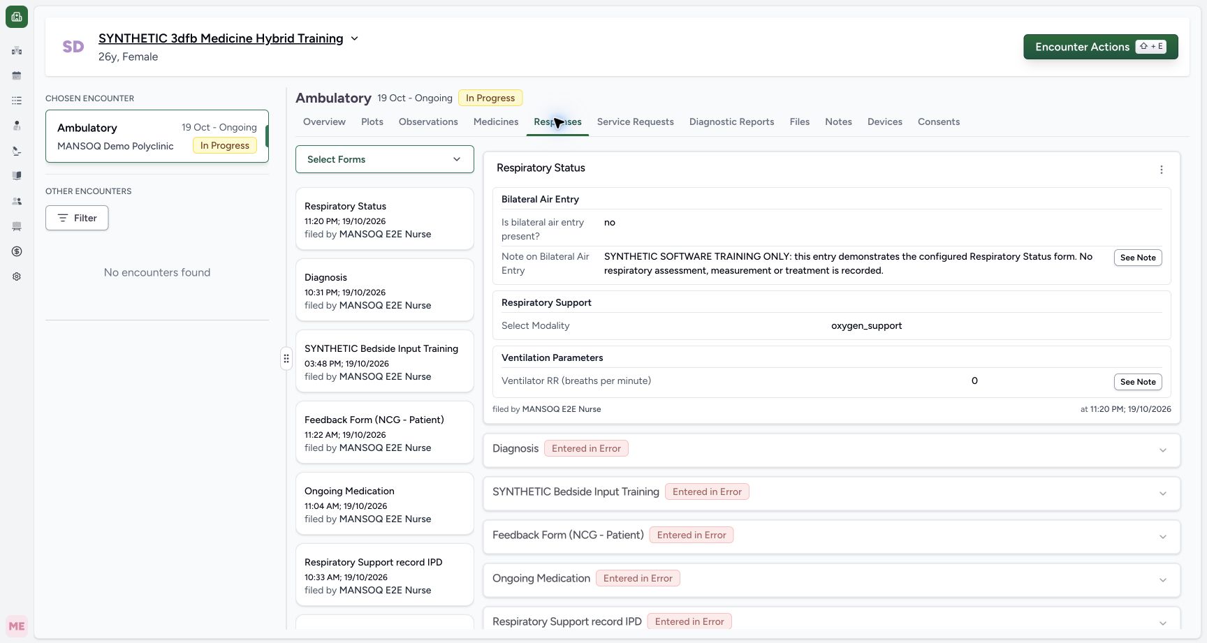See Note for Ventilator RR
The height and width of the screenshot is (643, 1207).
pos(1137,382)
